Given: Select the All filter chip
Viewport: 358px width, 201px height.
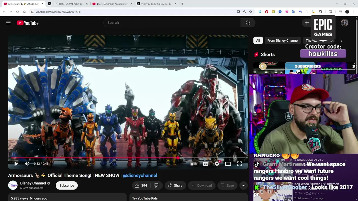Looking at the screenshot, I should point(258,40).
